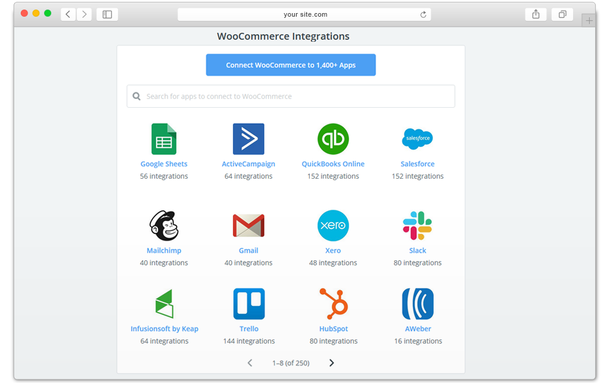Choose the HubSpot sprocket icon
610x383 pixels.
334,304
